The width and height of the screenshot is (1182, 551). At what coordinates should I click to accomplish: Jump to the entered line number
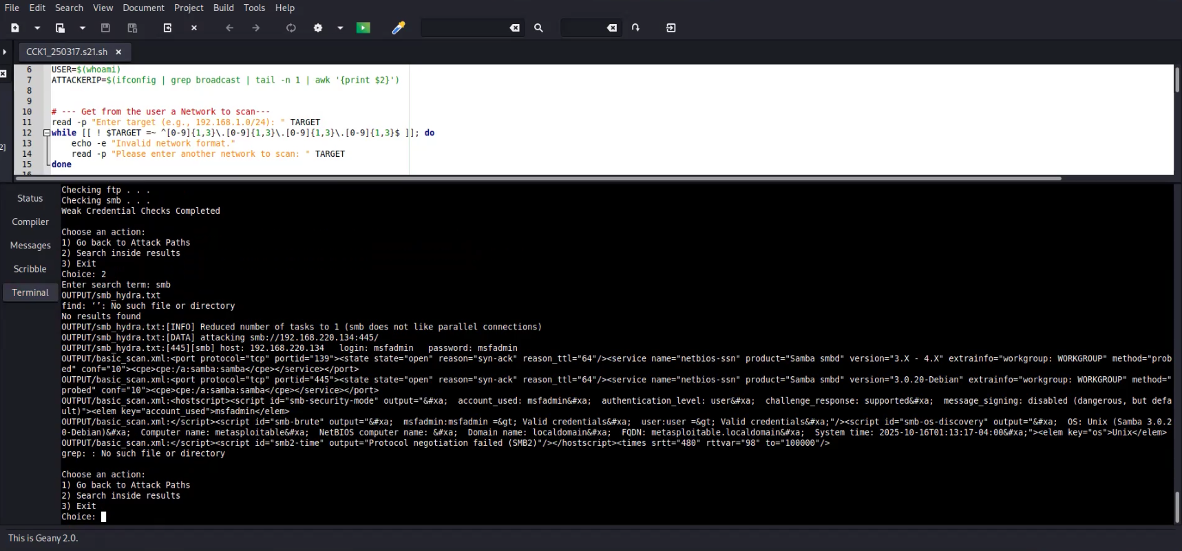point(635,28)
